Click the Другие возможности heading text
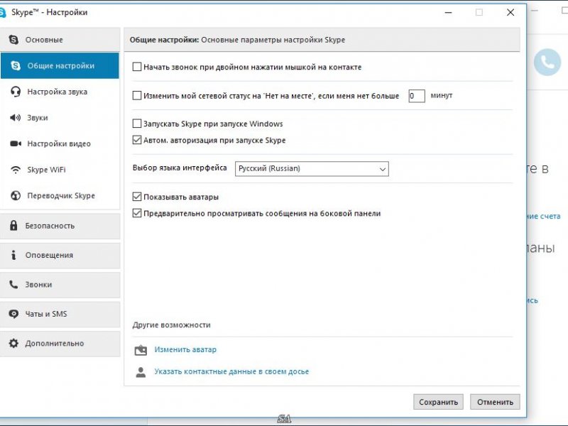This screenshot has width=568, height=426. [x=171, y=324]
